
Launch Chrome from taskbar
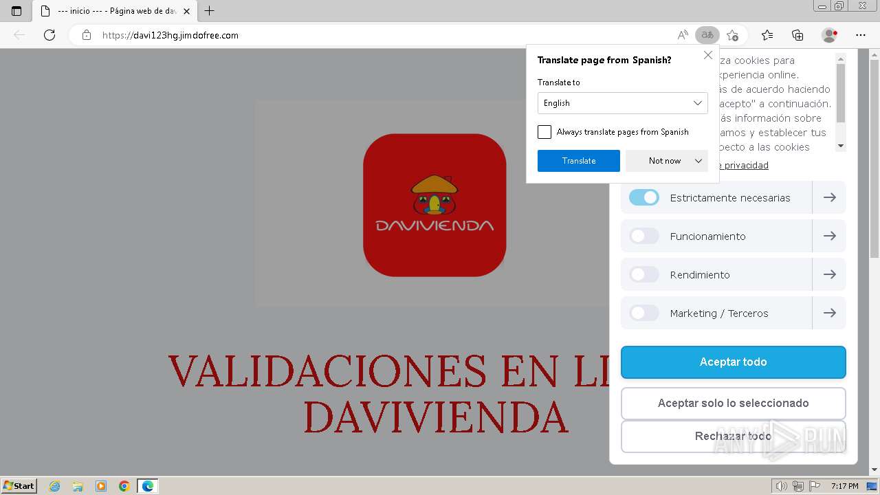point(124,486)
